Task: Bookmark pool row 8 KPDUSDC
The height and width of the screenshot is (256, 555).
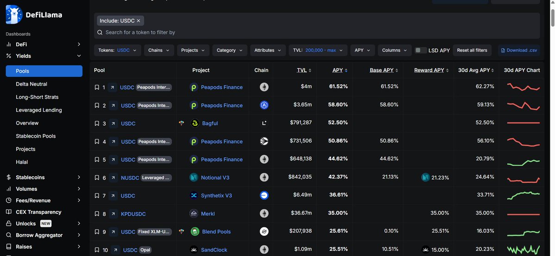Action: click(97, 213)
